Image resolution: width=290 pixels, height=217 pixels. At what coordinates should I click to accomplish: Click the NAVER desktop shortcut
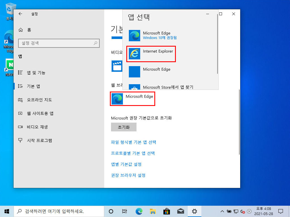point(9,67)
